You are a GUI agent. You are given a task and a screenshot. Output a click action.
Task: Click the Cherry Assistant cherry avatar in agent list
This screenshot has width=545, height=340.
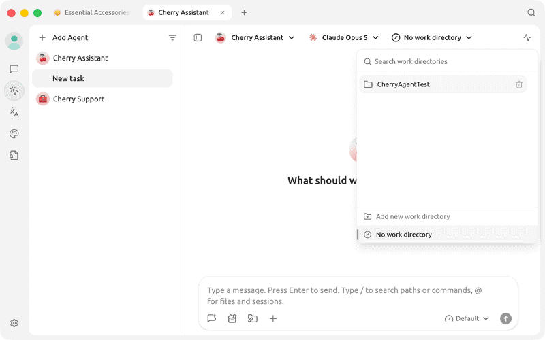click(43, 58)
